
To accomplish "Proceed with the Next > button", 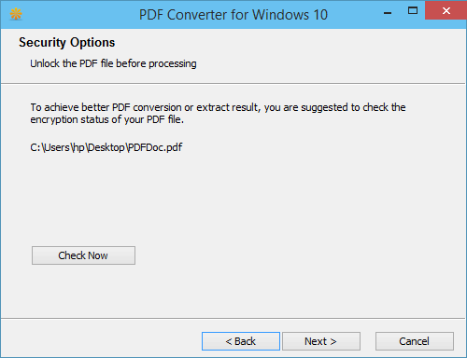I will pos(321,341).
